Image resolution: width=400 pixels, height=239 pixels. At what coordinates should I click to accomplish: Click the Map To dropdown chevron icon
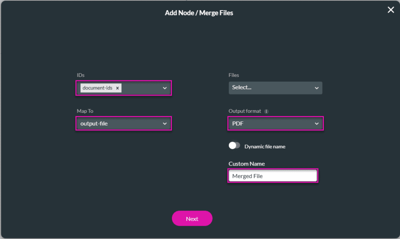(x=164, y=123)
